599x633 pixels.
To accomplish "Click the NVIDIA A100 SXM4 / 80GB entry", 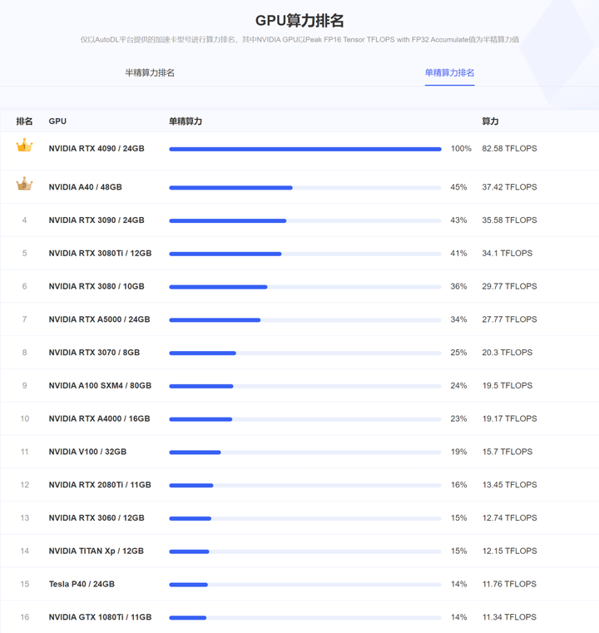I will pos(100,386).
